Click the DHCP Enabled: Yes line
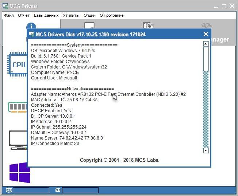Viewport: 238px width, 196px height. tap(51, 111)
